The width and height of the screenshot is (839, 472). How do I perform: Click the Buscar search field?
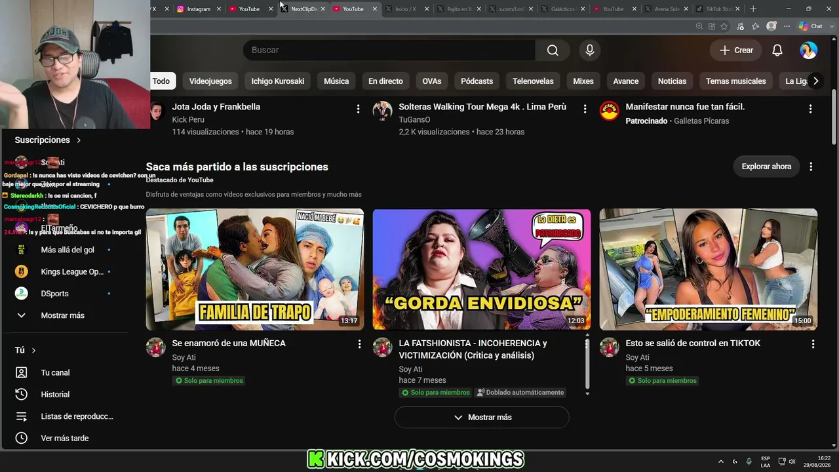click(389, 50)
